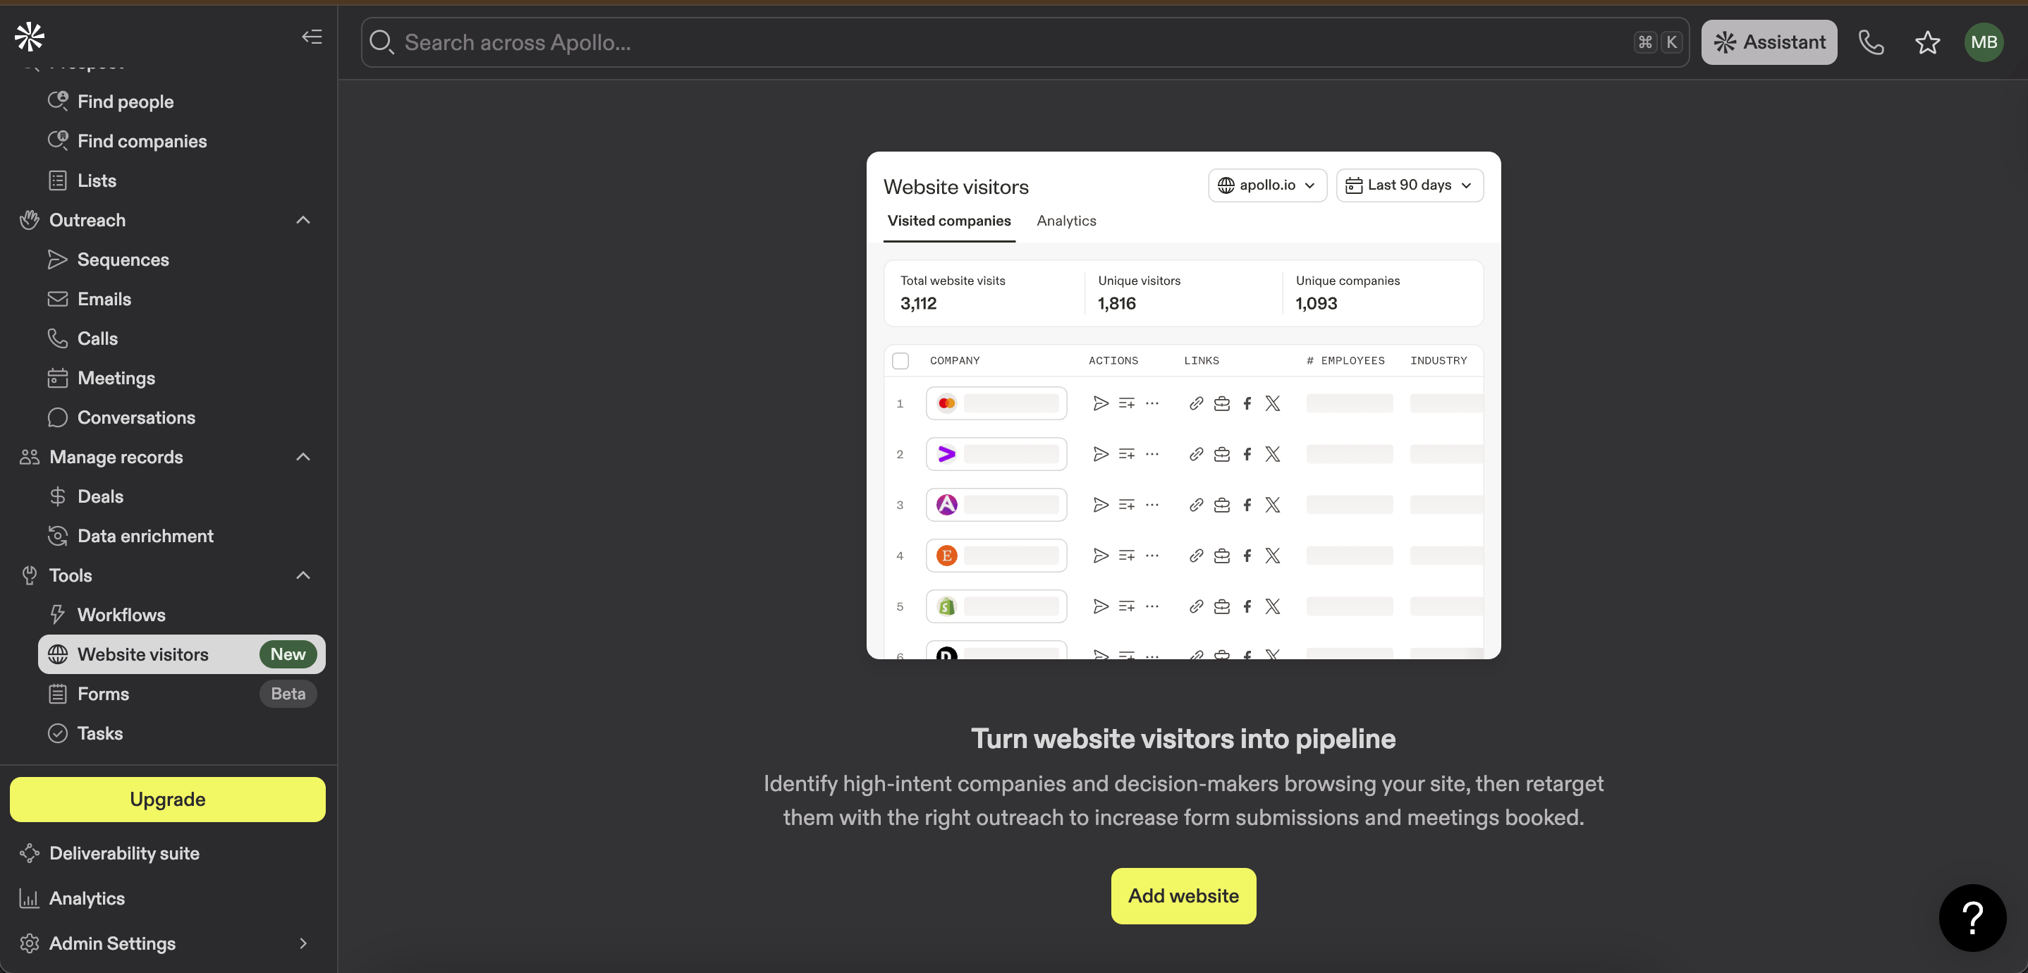
Task: Open the help question-mark bubble
Action: tap(1972, 917)
